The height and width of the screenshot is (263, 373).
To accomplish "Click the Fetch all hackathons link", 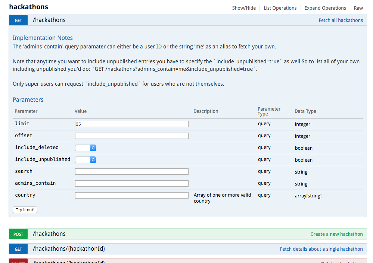I will (x=341, y=20).
